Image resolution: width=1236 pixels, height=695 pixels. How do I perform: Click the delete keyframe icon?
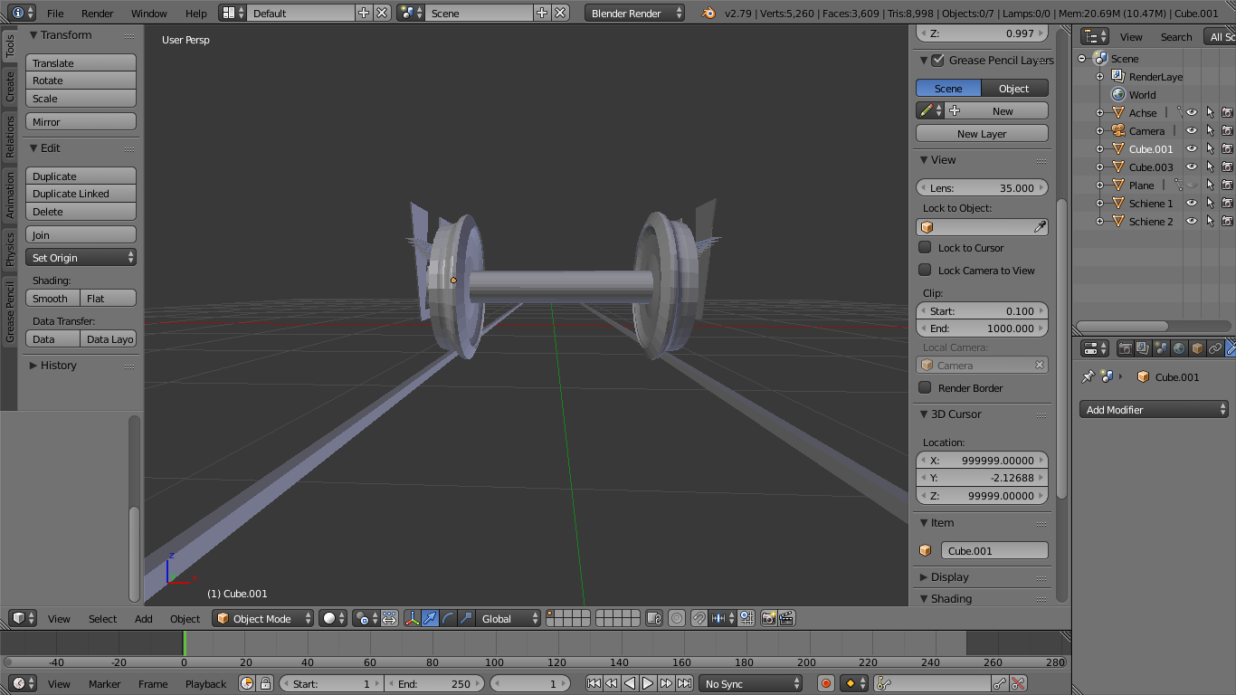tap(1019, 684)
